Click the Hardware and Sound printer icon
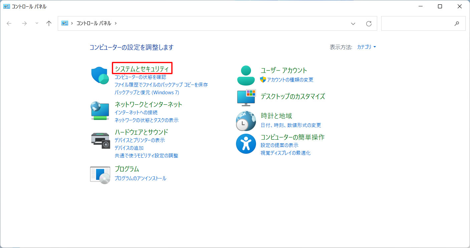 (x=100, y=140)
